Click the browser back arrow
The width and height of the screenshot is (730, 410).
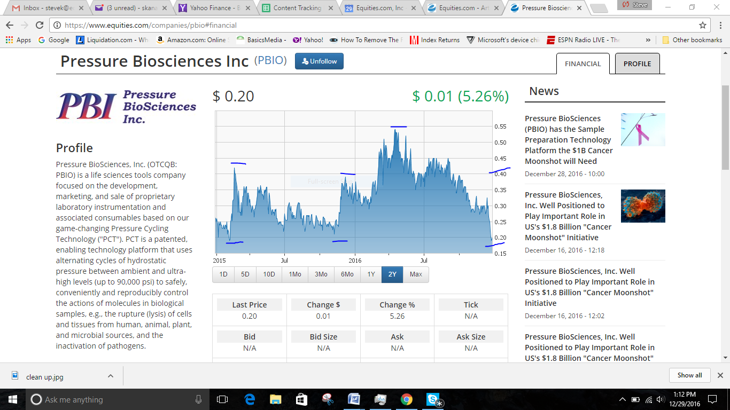coord(10,25)
